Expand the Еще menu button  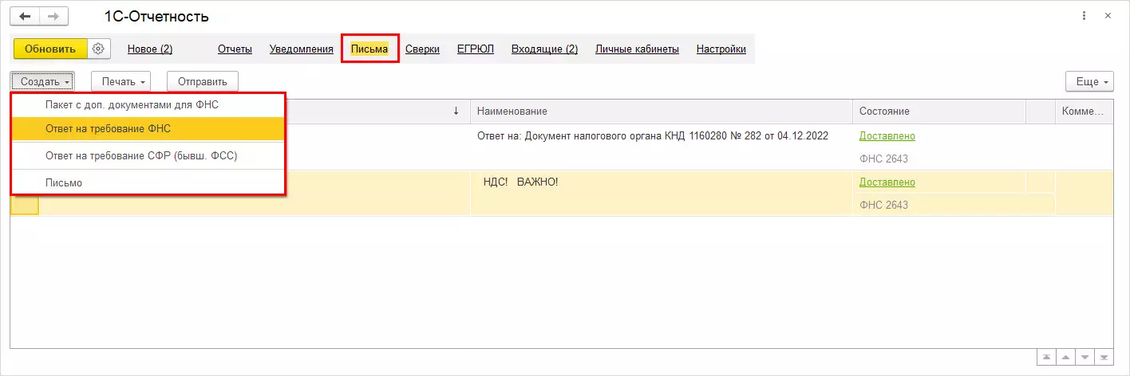1089,81
